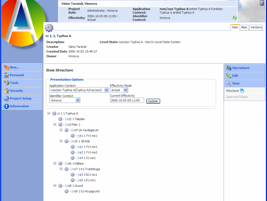Click the Information exclamation icon
The height and width of the screenshot is (201, 267).
6,106
